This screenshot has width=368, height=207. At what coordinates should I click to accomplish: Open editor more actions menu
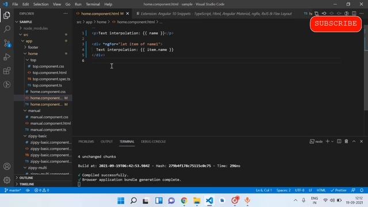pyautogui.click(x=362, y=13)
